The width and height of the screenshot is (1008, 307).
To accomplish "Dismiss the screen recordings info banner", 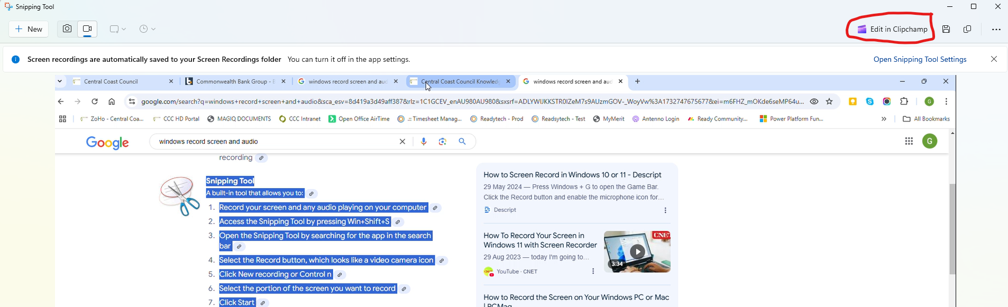I will (994, 59).
